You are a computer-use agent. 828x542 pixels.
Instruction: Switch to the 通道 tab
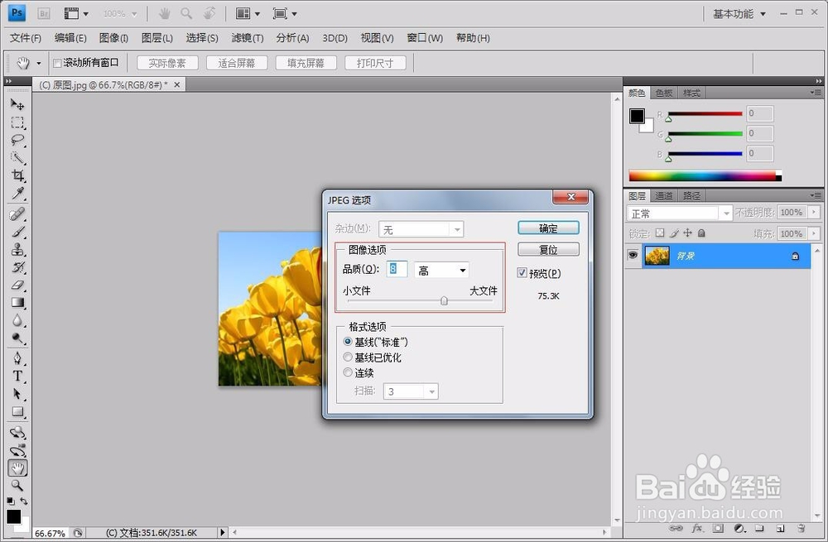663,195
